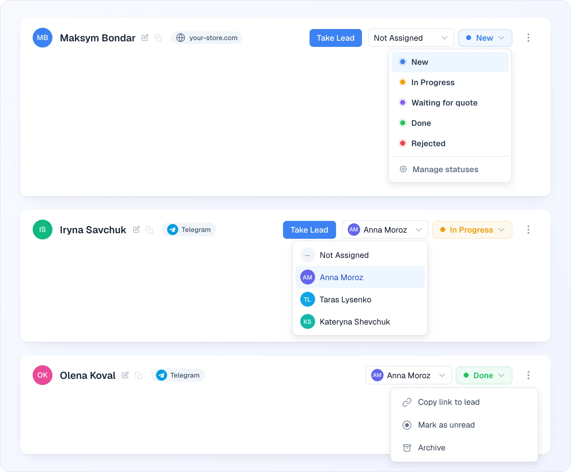
Task: Choose Done in the status list
Action: click(x=450, y=123)
